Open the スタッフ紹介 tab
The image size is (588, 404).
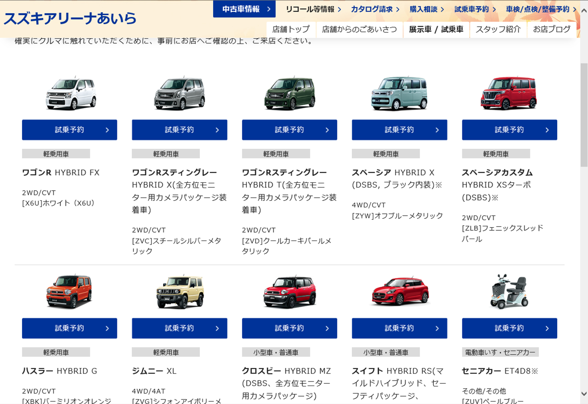click(x=498, y=29)
